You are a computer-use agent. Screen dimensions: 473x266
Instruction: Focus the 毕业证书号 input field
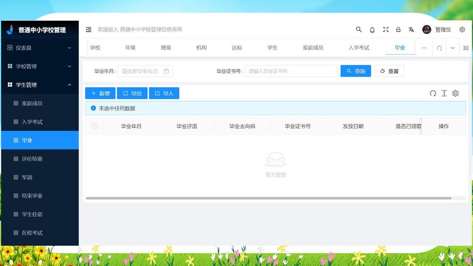pos(291,71)
